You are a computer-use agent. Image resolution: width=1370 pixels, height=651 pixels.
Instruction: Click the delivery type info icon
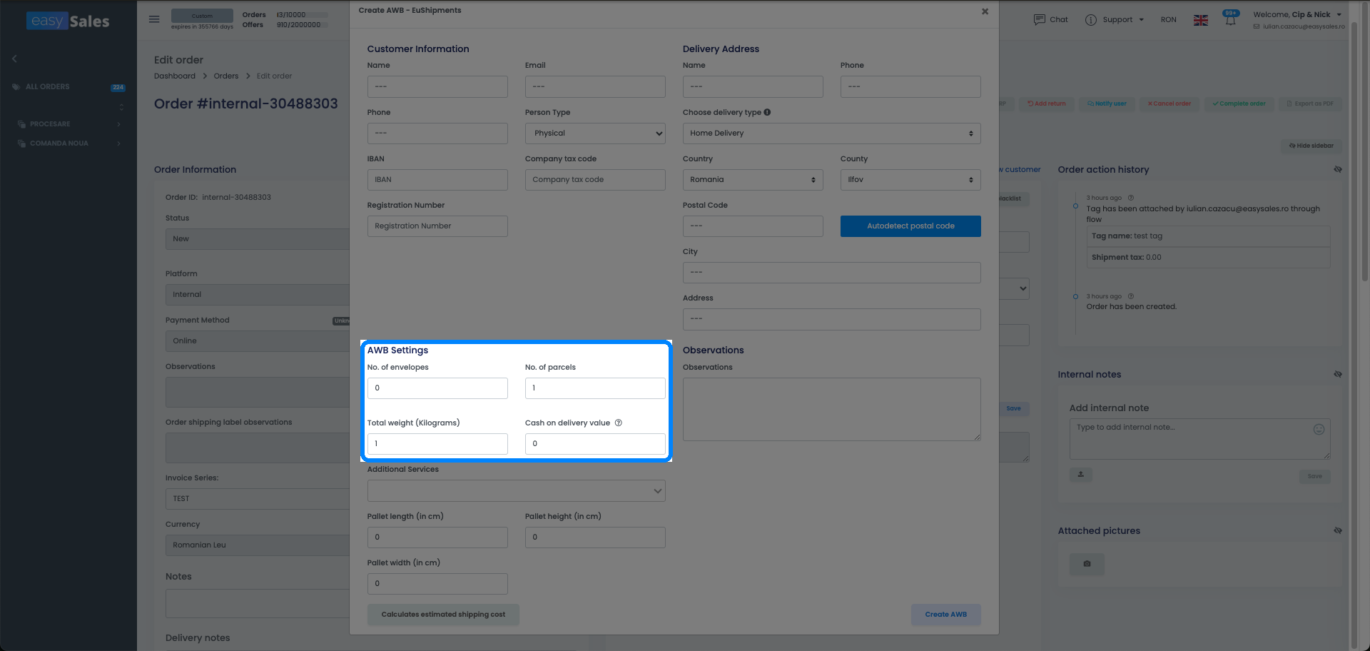click(x=767, y=112)
